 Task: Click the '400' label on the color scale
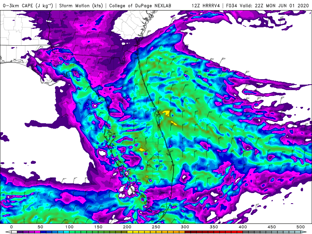click(x=243, y=227)
